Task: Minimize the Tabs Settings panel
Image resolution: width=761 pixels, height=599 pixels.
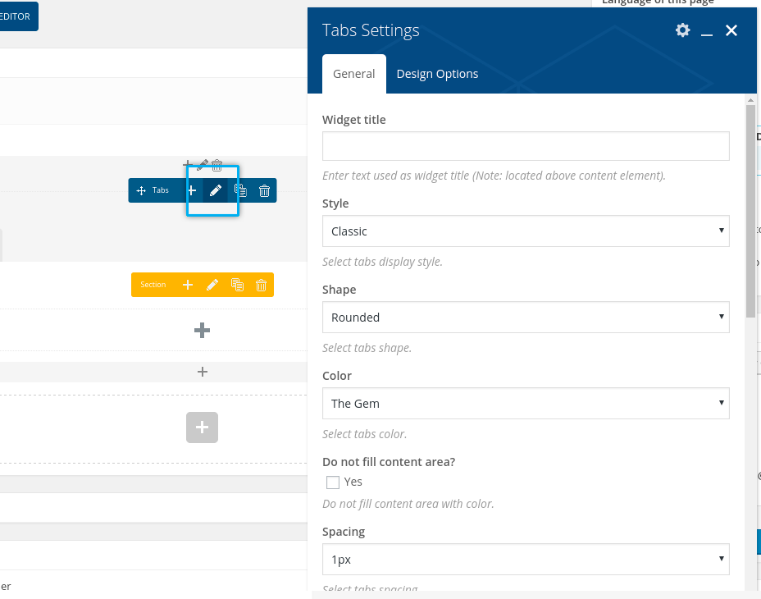Action: coord(707,31)
